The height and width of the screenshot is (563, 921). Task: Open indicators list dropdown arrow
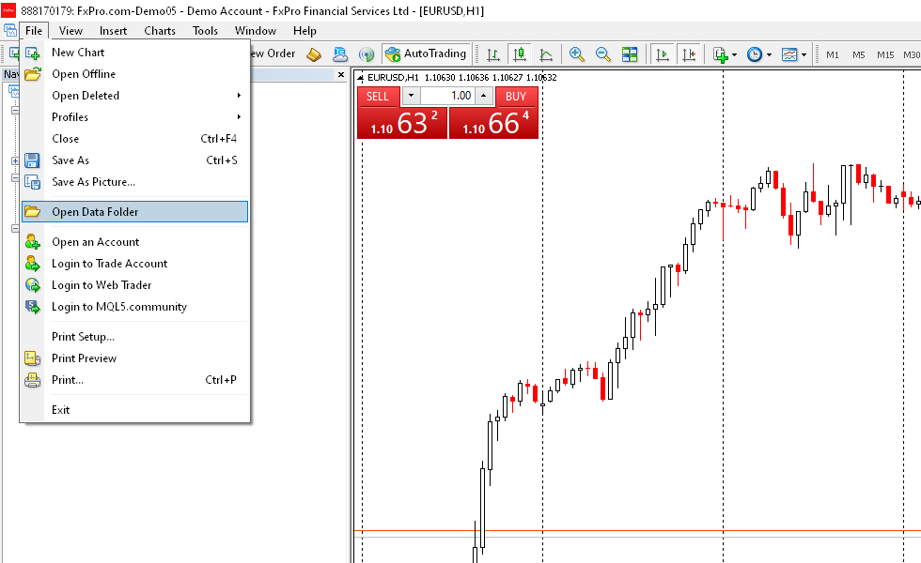[734, 55]
